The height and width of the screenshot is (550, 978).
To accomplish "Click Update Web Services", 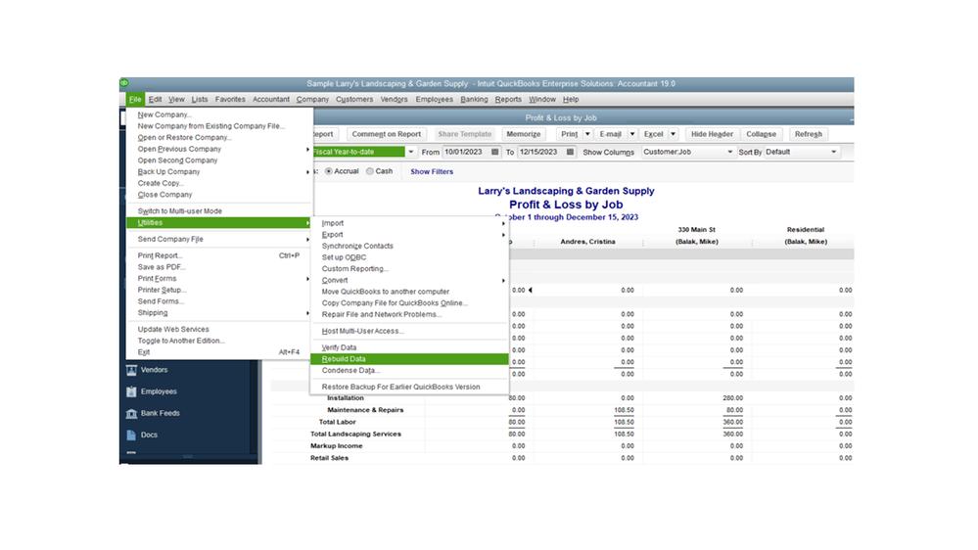I will 219,329.
